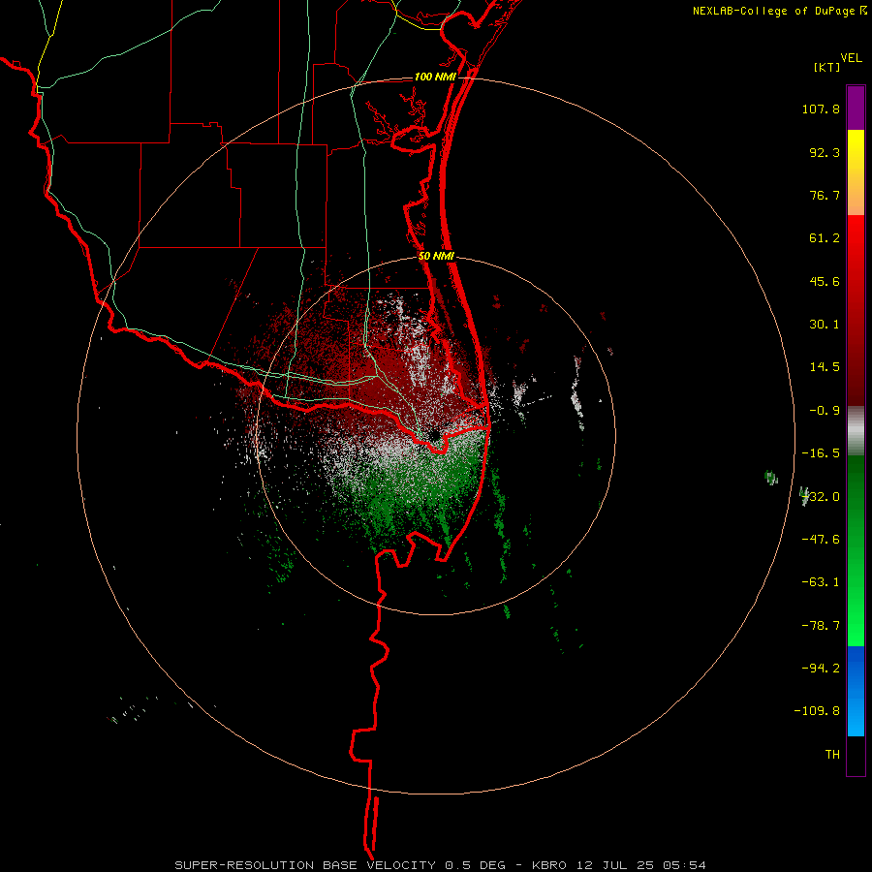The height and width of the screenshot is (872, 872).
Task: Click the yellow-orange segment of color bar
Action: [x=856, y=172]
